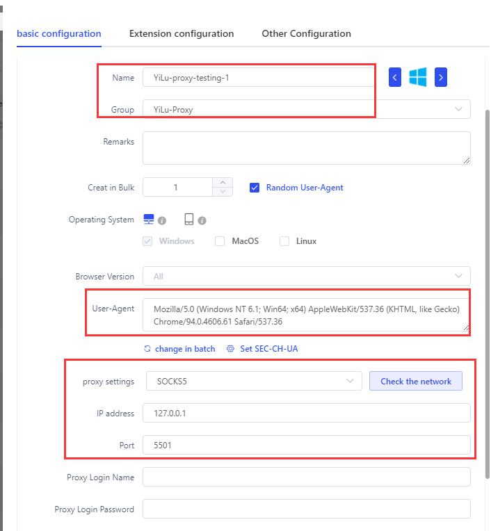Click the Port input field

point(306,445)
